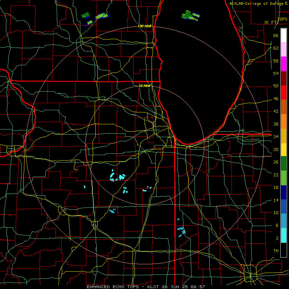Click the "KLOT" radar site identifier
The height and width of the screenshot is (289, 289).
click(153, 287)
